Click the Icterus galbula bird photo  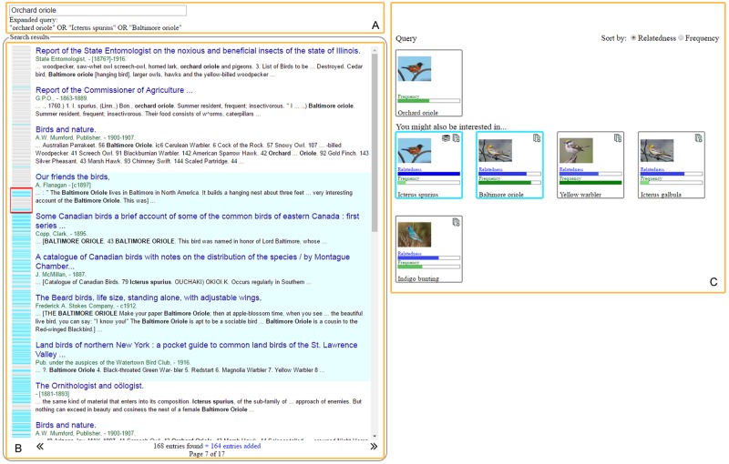[657, 150]
